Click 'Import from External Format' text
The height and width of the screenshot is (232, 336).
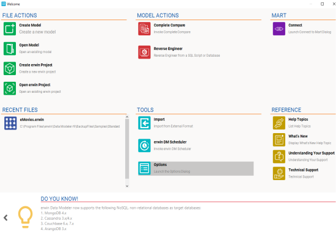click(x=173, y=126)
